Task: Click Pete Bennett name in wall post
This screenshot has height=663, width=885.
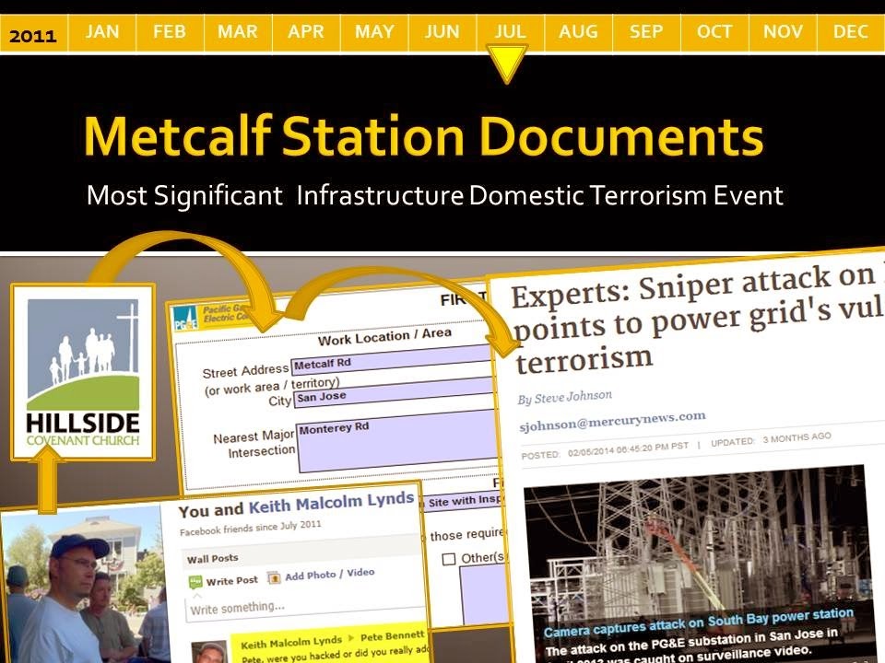Action: (x=393, y=636)
